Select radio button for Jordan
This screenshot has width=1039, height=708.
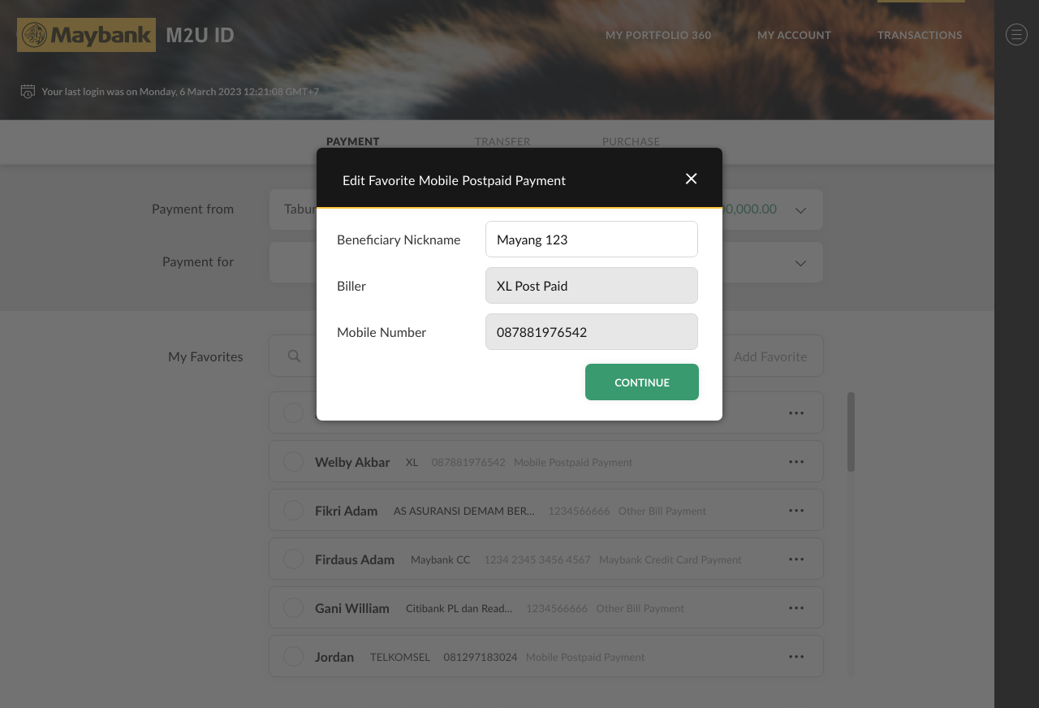tap(293, 657)
